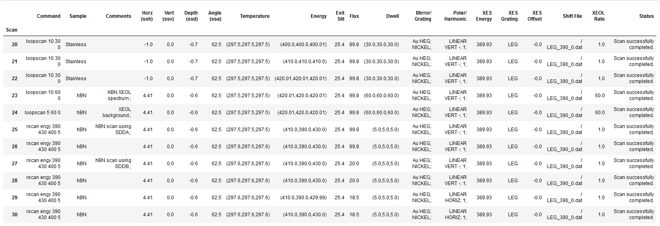Click 'Scan successfully completed.' in scan 30
Image resolution: width=660 pixels, height=226 pixels.
click(634, 214)
